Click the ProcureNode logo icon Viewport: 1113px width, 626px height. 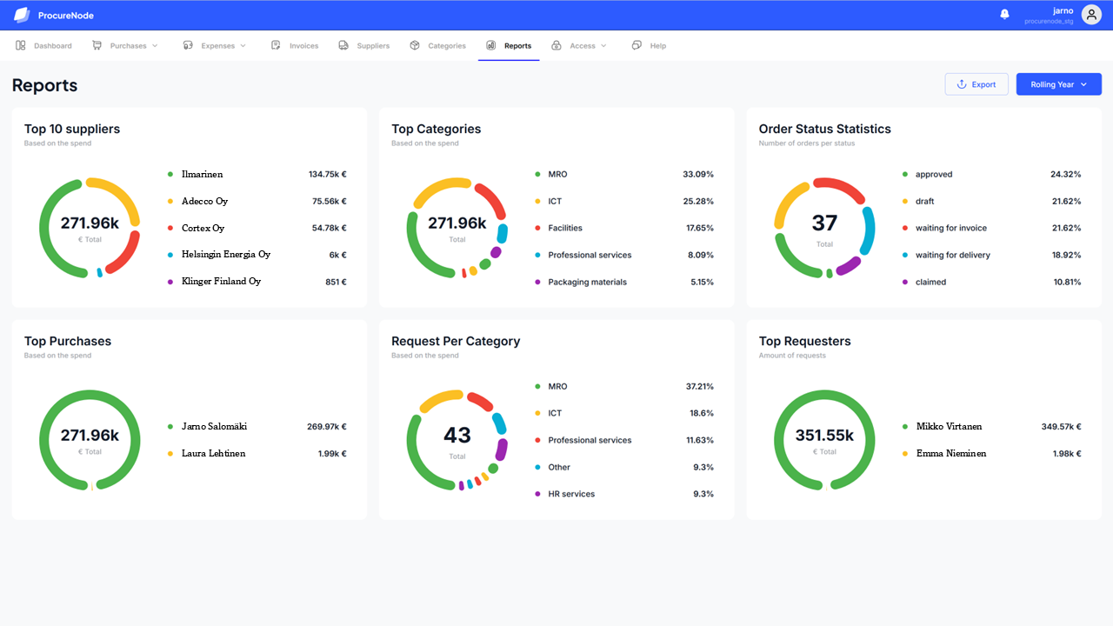[22, 15]
